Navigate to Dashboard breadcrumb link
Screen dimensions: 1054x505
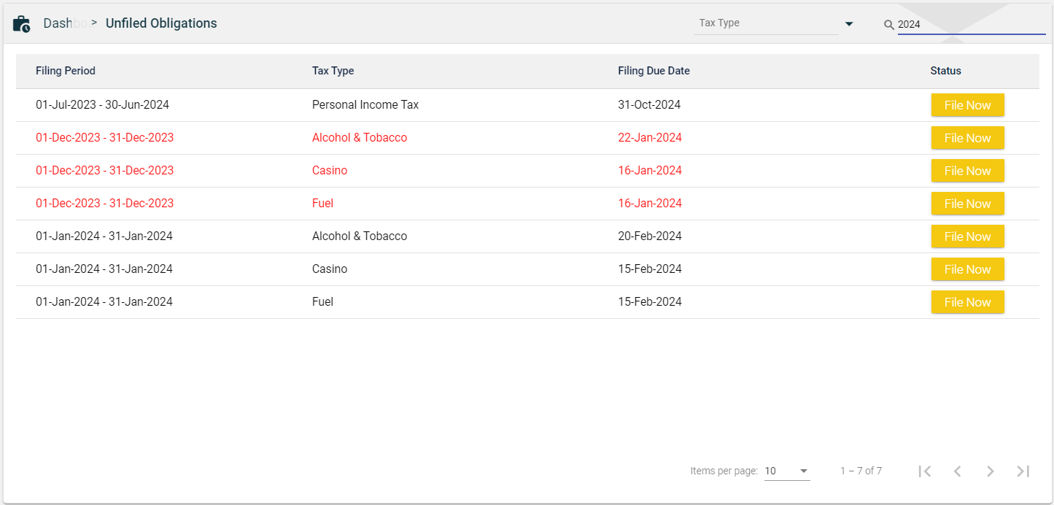[x=64, y=23]
